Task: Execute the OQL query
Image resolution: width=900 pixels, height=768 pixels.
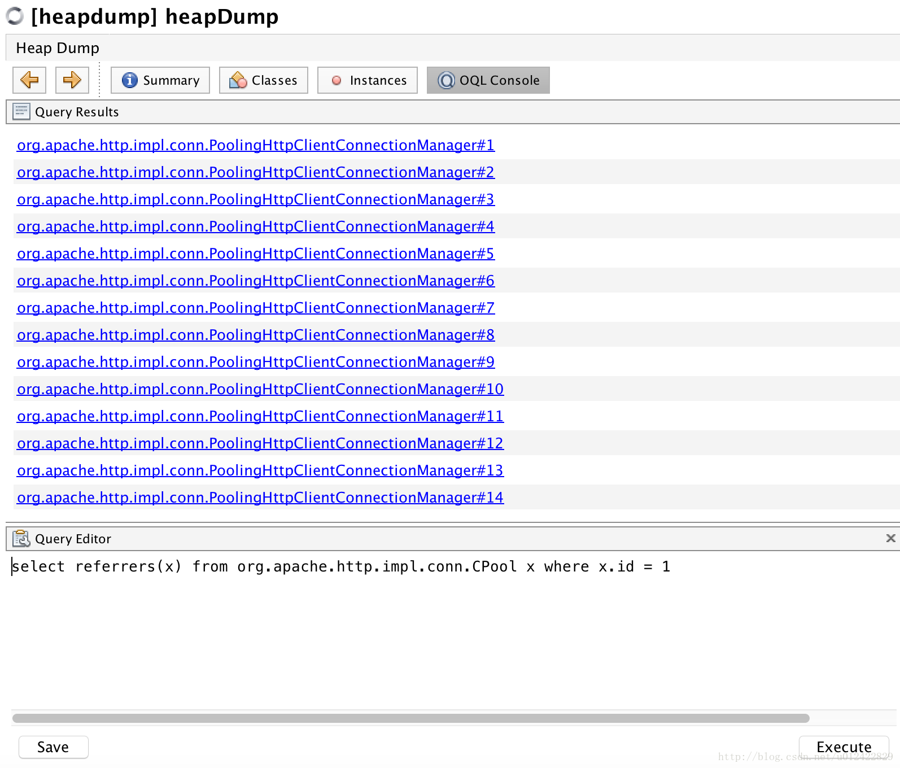Action: point(844,747)
